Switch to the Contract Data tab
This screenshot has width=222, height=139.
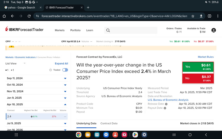coord(109,123)
